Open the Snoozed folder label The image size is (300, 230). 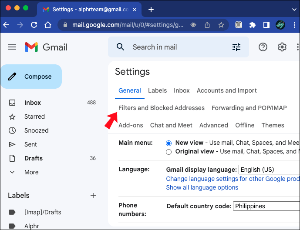pyautogui.click(x=37, y=130)
